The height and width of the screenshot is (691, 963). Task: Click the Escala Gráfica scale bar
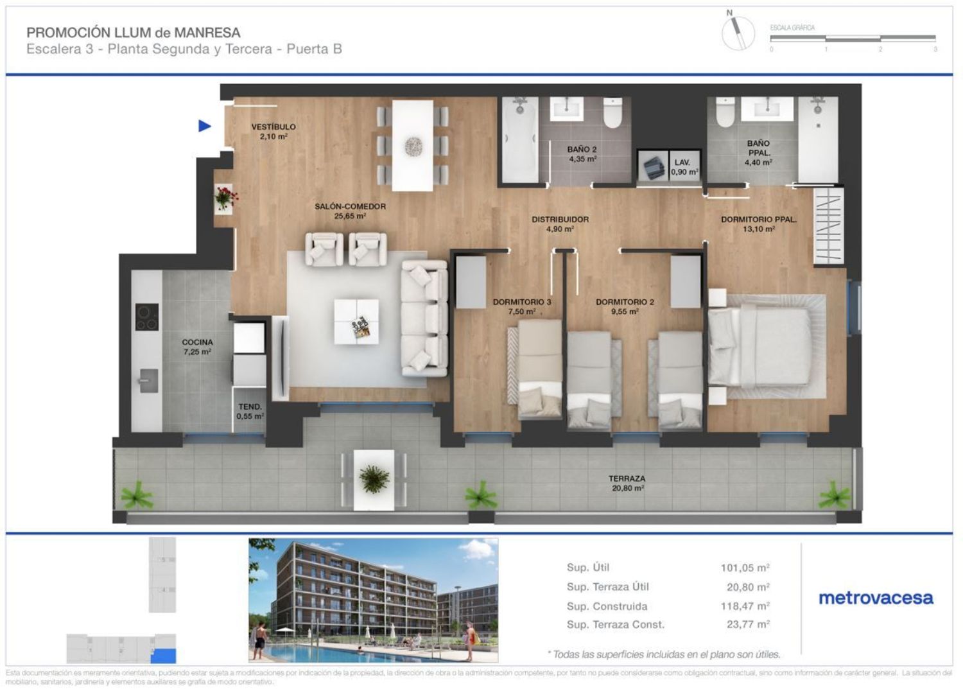tap(853, 39)
